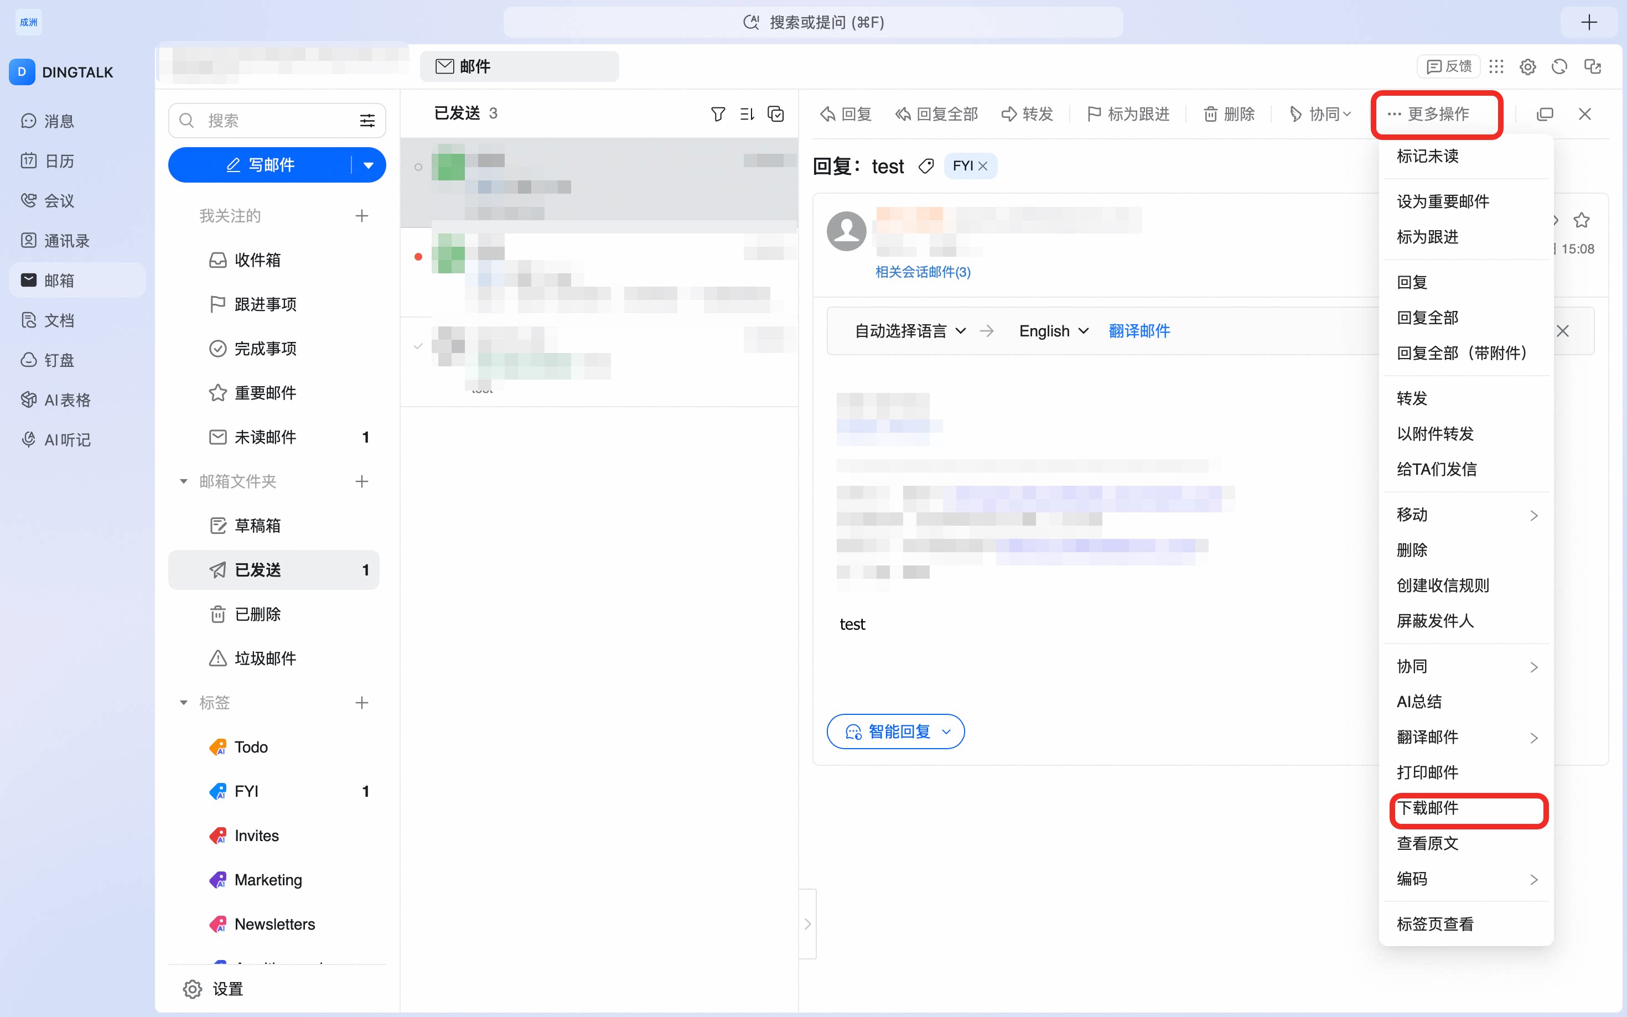Image resolution: width=1627 pixels, height=1017 pixels.
Task: Open the search filter options icon
Action: tap(367, 121)
